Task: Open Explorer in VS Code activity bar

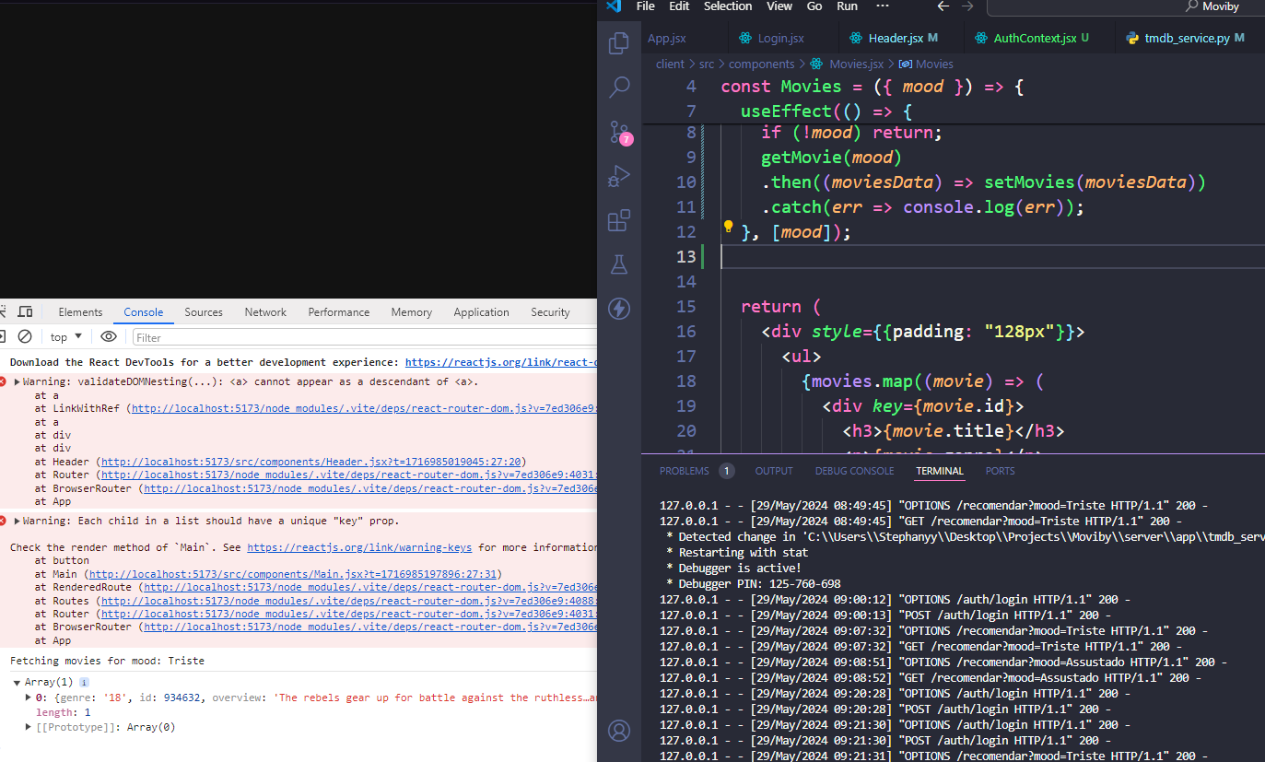Action: tap(619, 42)
